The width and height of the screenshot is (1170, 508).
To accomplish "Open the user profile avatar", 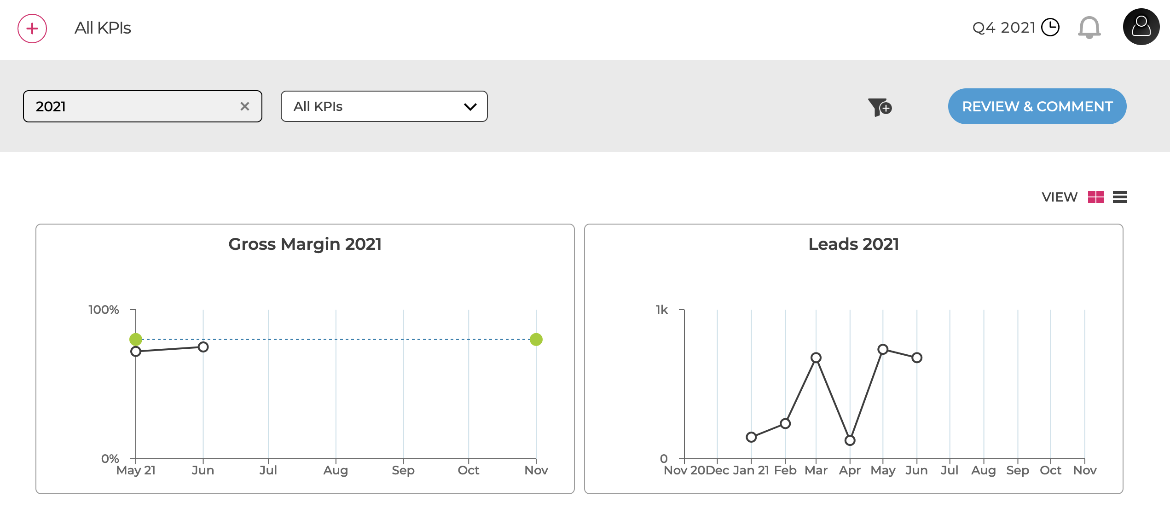I will coord(1141,27).
